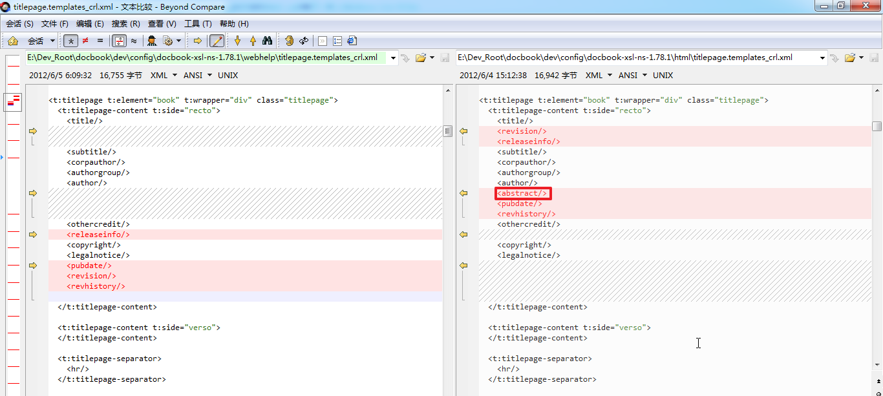This screenshot has width=883, height=396.
Task: Click right pane open folder icon
Action: [x=851, y=57]
